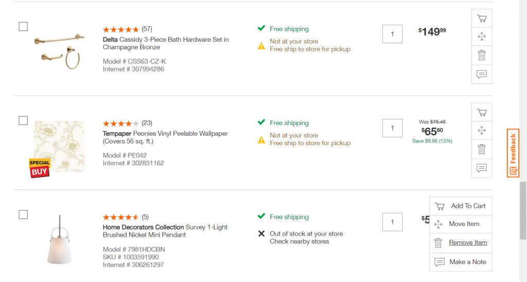Check the Delta Cassidy item checkbox

(23, 27)
